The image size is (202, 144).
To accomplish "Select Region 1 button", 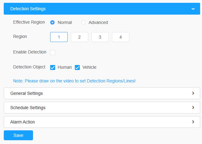I will tap(59, 37).
